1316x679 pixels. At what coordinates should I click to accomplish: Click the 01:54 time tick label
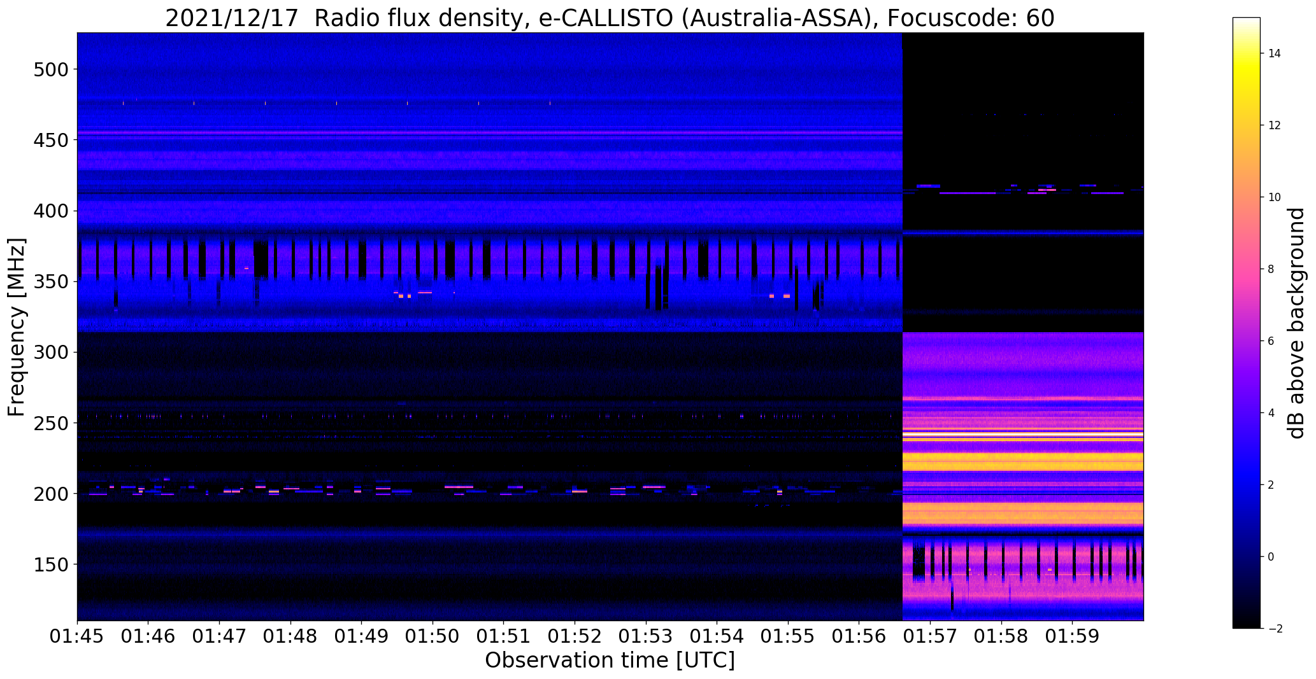(717, 636)
